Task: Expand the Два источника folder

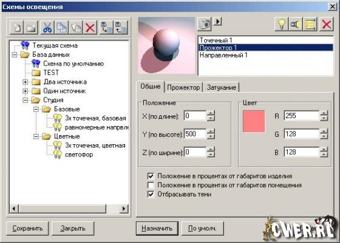Action: [25, 82]
